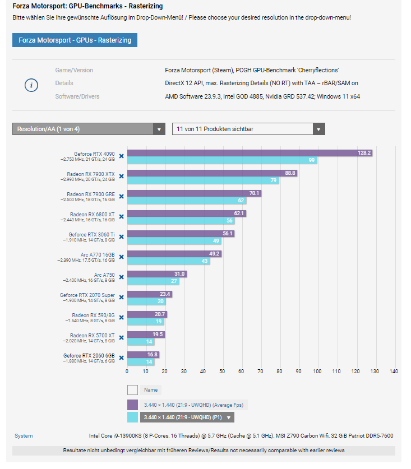Click the RX 7900 GRE 70.1 bar
Viewport: 411px width, 469px height.
pyautogui.click(x=195, y=193)
